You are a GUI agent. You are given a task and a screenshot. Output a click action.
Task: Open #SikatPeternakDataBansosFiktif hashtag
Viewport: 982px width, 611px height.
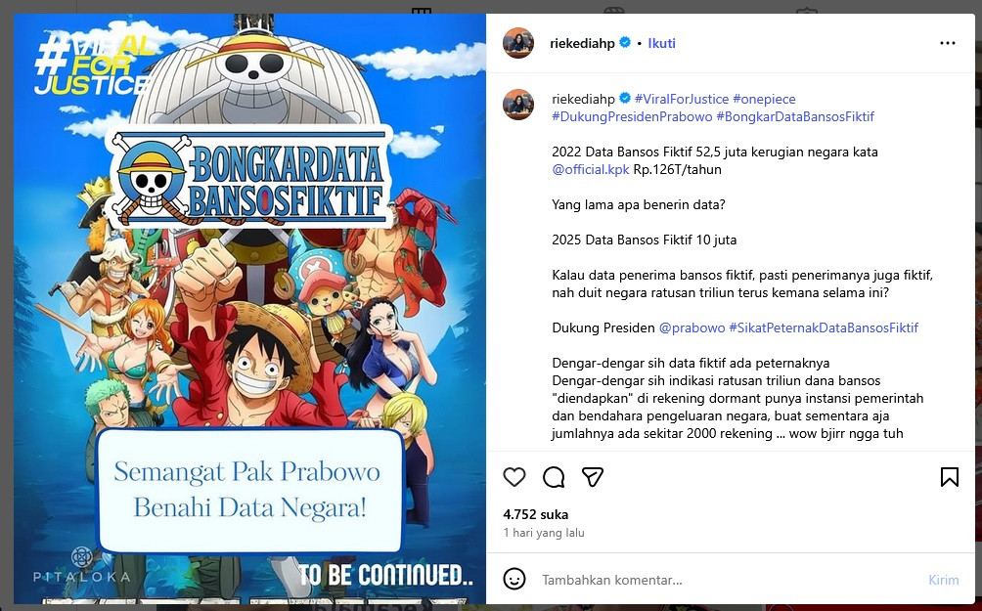tap(824, 327)
